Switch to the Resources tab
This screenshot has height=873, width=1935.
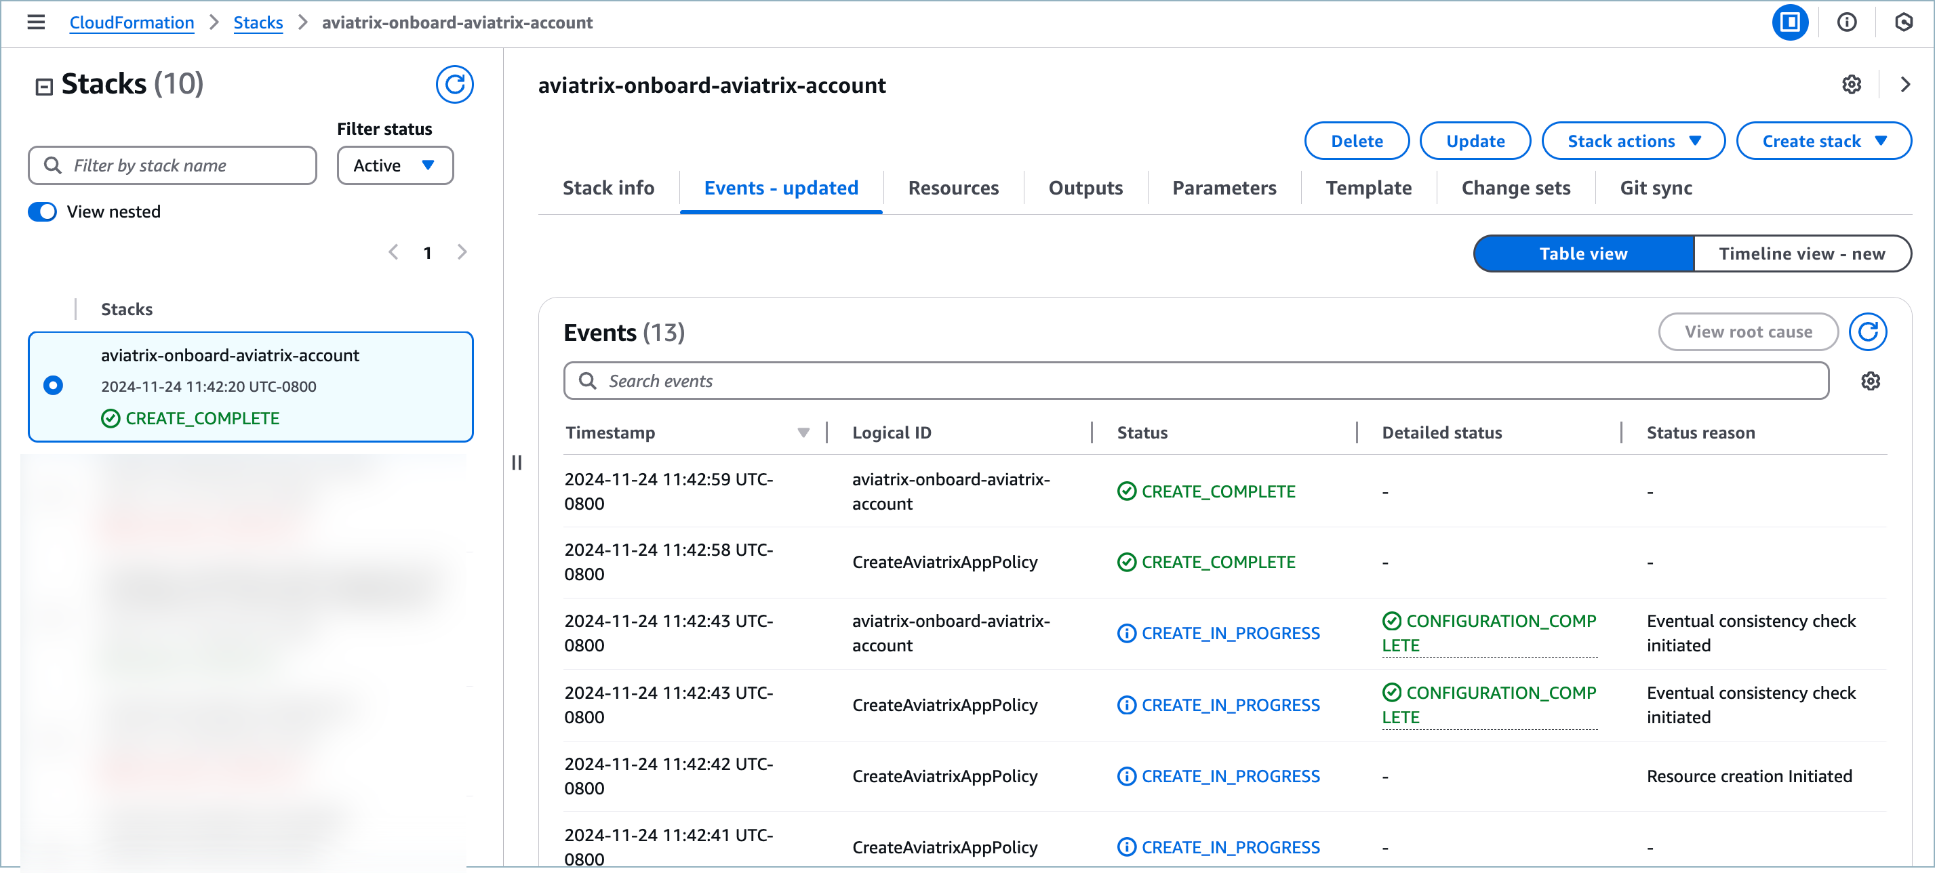click(x=953, y=188)
